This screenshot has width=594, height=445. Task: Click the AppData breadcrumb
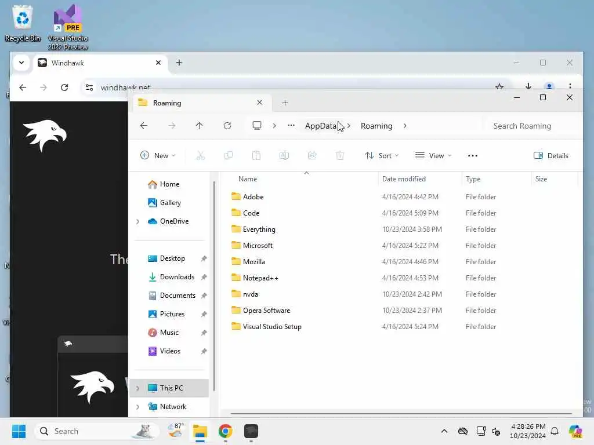(320, 126)
